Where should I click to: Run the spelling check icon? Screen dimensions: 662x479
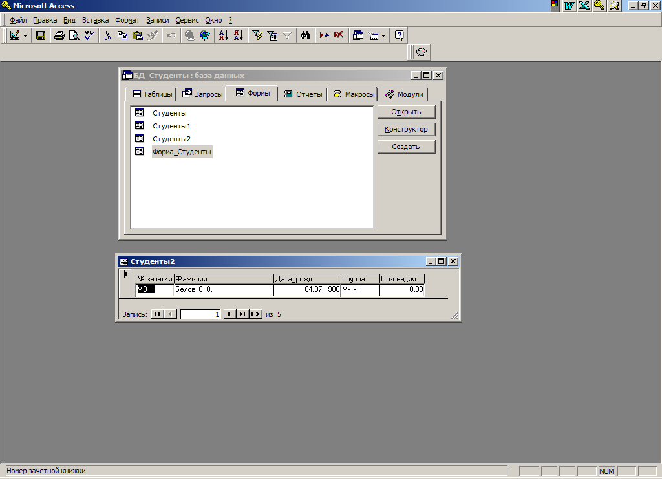coord(89,36)
